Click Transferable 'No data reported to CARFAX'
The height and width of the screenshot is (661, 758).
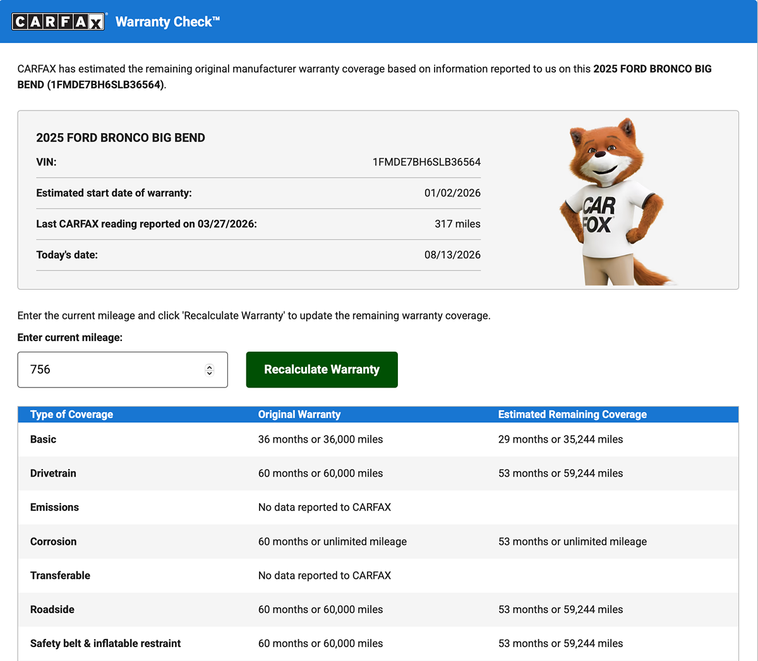click(x=325, y=576)
